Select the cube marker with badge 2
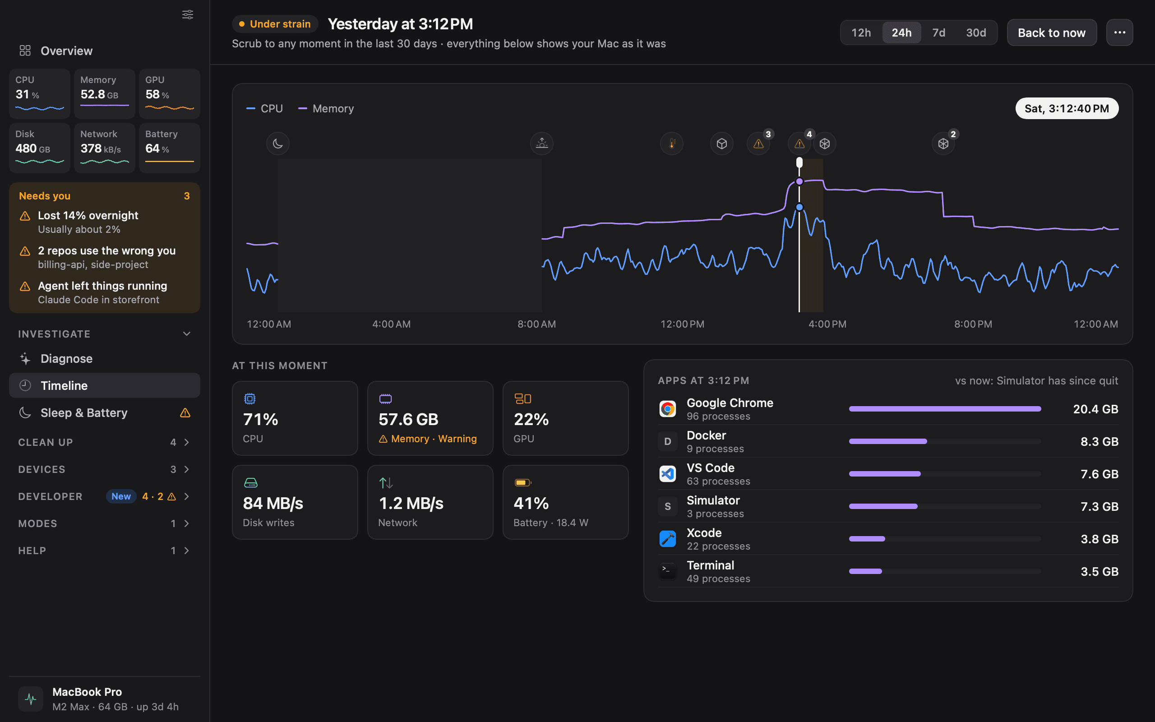 click(x=943, y=143)
